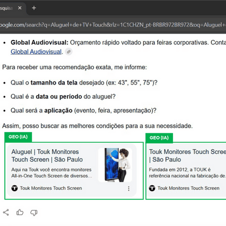The height and width of the screenshot is (226, 226).
Task: Close the current browser tab
Action: pos(20,8)
